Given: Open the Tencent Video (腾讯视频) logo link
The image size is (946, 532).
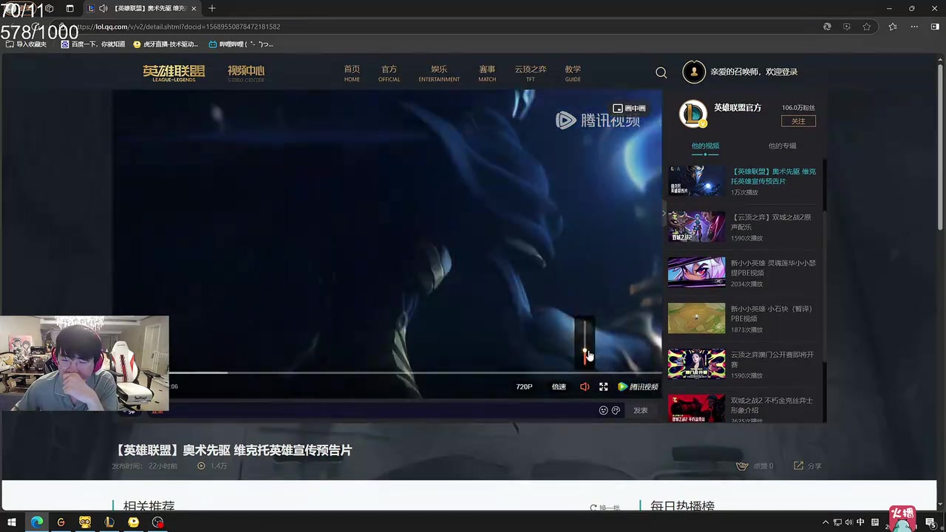Looking at the screenshot, I should point(638,386).
